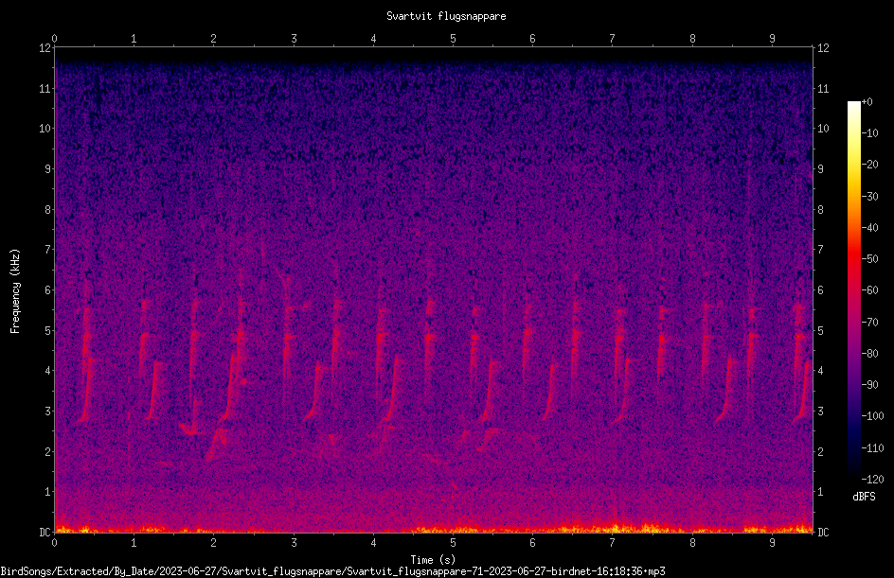The image size is (894, 578).
Task: Click the 10 kHz label on left axis
Action: point(45,128)
